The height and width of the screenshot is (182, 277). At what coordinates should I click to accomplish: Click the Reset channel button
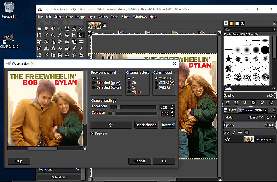click(x=146, y=125)
